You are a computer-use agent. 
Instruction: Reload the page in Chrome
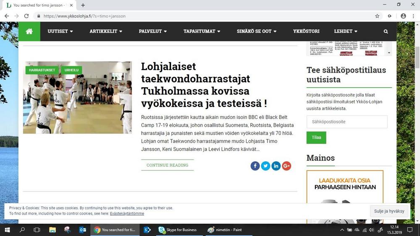coord(26,16)
